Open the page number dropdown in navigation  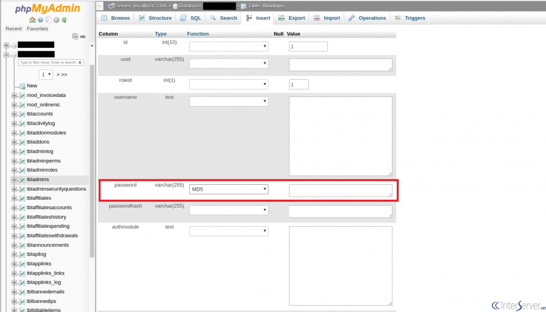(46, 75)
